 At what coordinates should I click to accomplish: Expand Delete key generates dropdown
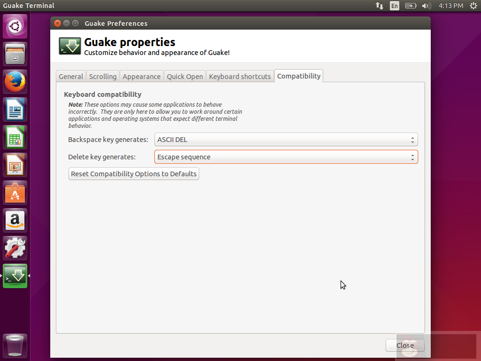(x=286, y=157)
